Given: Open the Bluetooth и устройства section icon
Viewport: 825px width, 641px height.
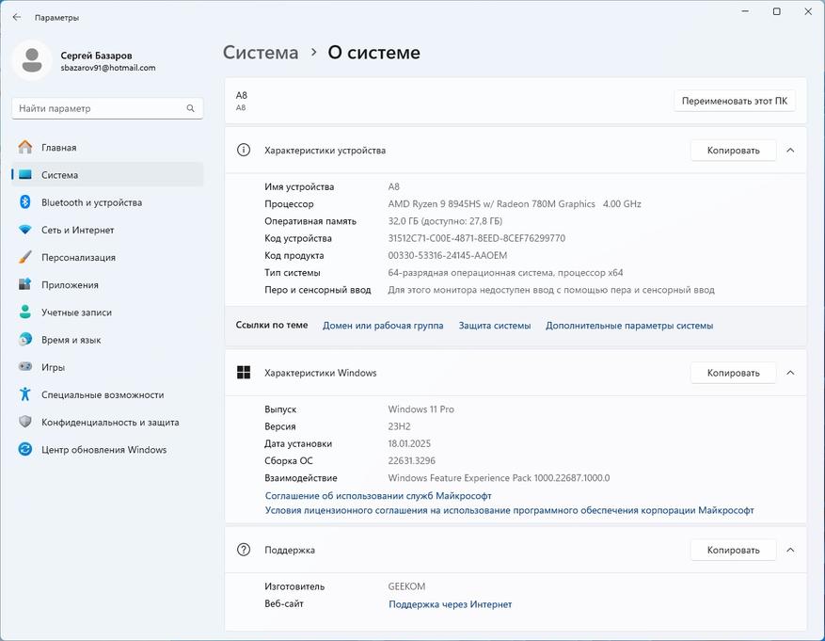Looking at the screenshot, I should 25,202.
